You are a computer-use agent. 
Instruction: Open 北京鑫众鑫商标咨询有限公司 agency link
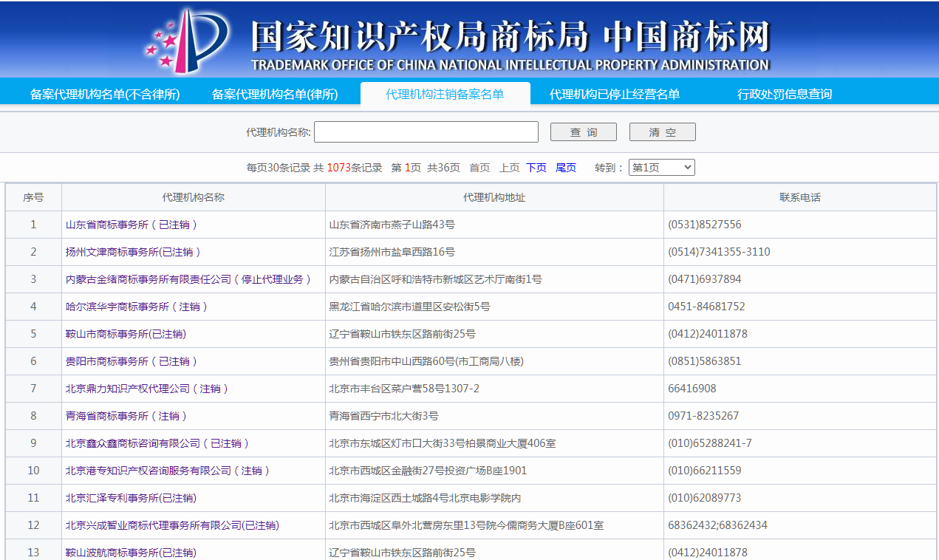(x=157, y=443)
